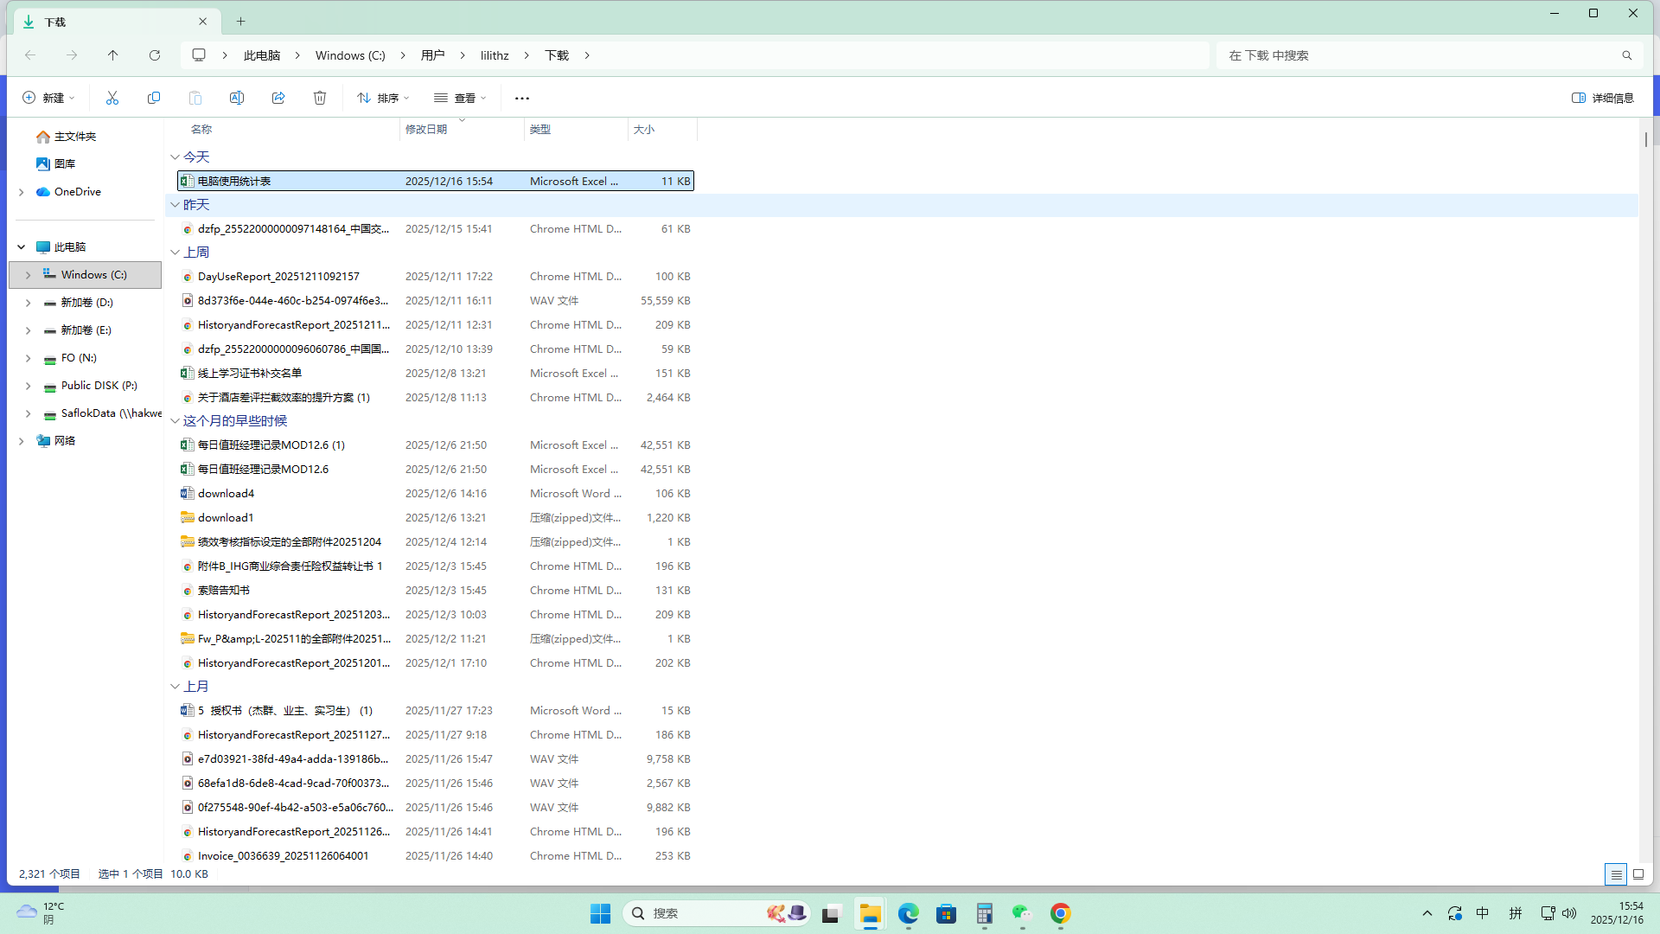
Task: Collapse the 今天 group
Action: pos(176,157)
